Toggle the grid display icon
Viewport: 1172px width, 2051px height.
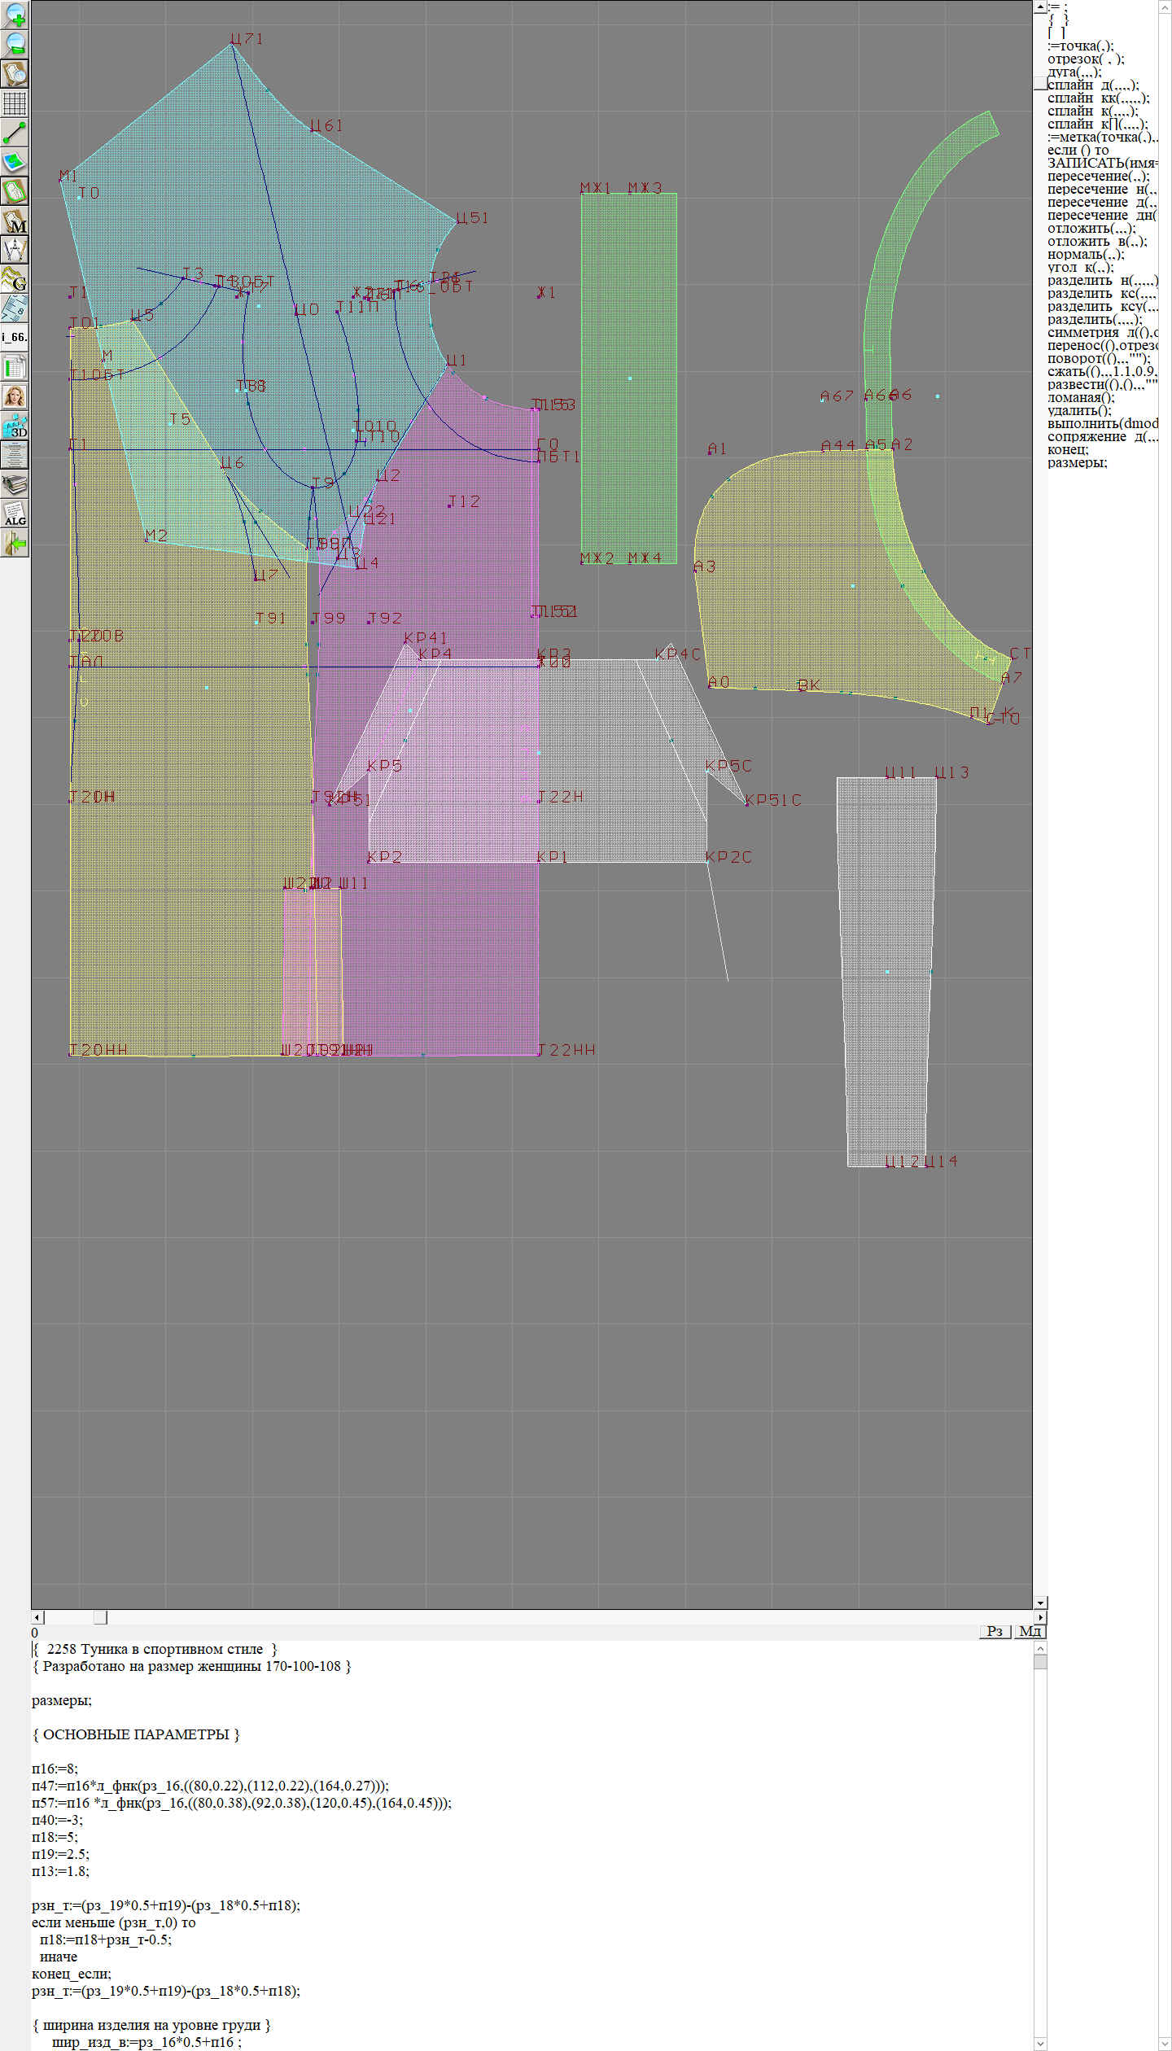(15, 103)
